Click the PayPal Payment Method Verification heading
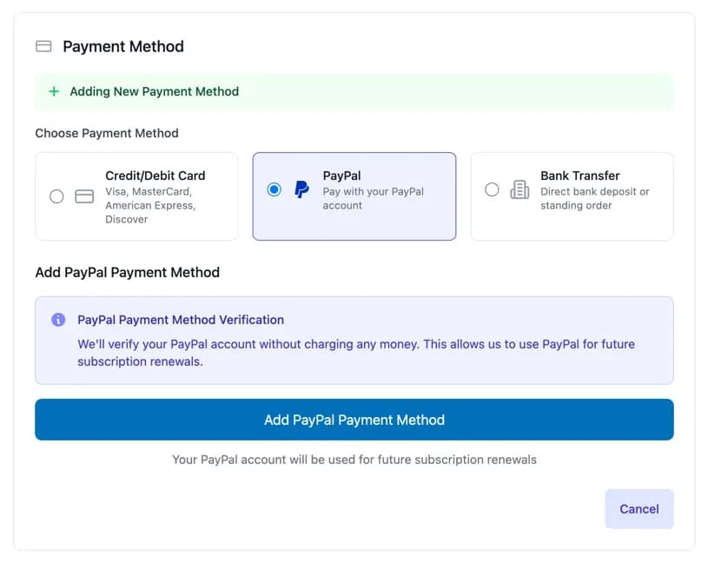This screenshot has height=563, width=708. [x=181, y=320]
